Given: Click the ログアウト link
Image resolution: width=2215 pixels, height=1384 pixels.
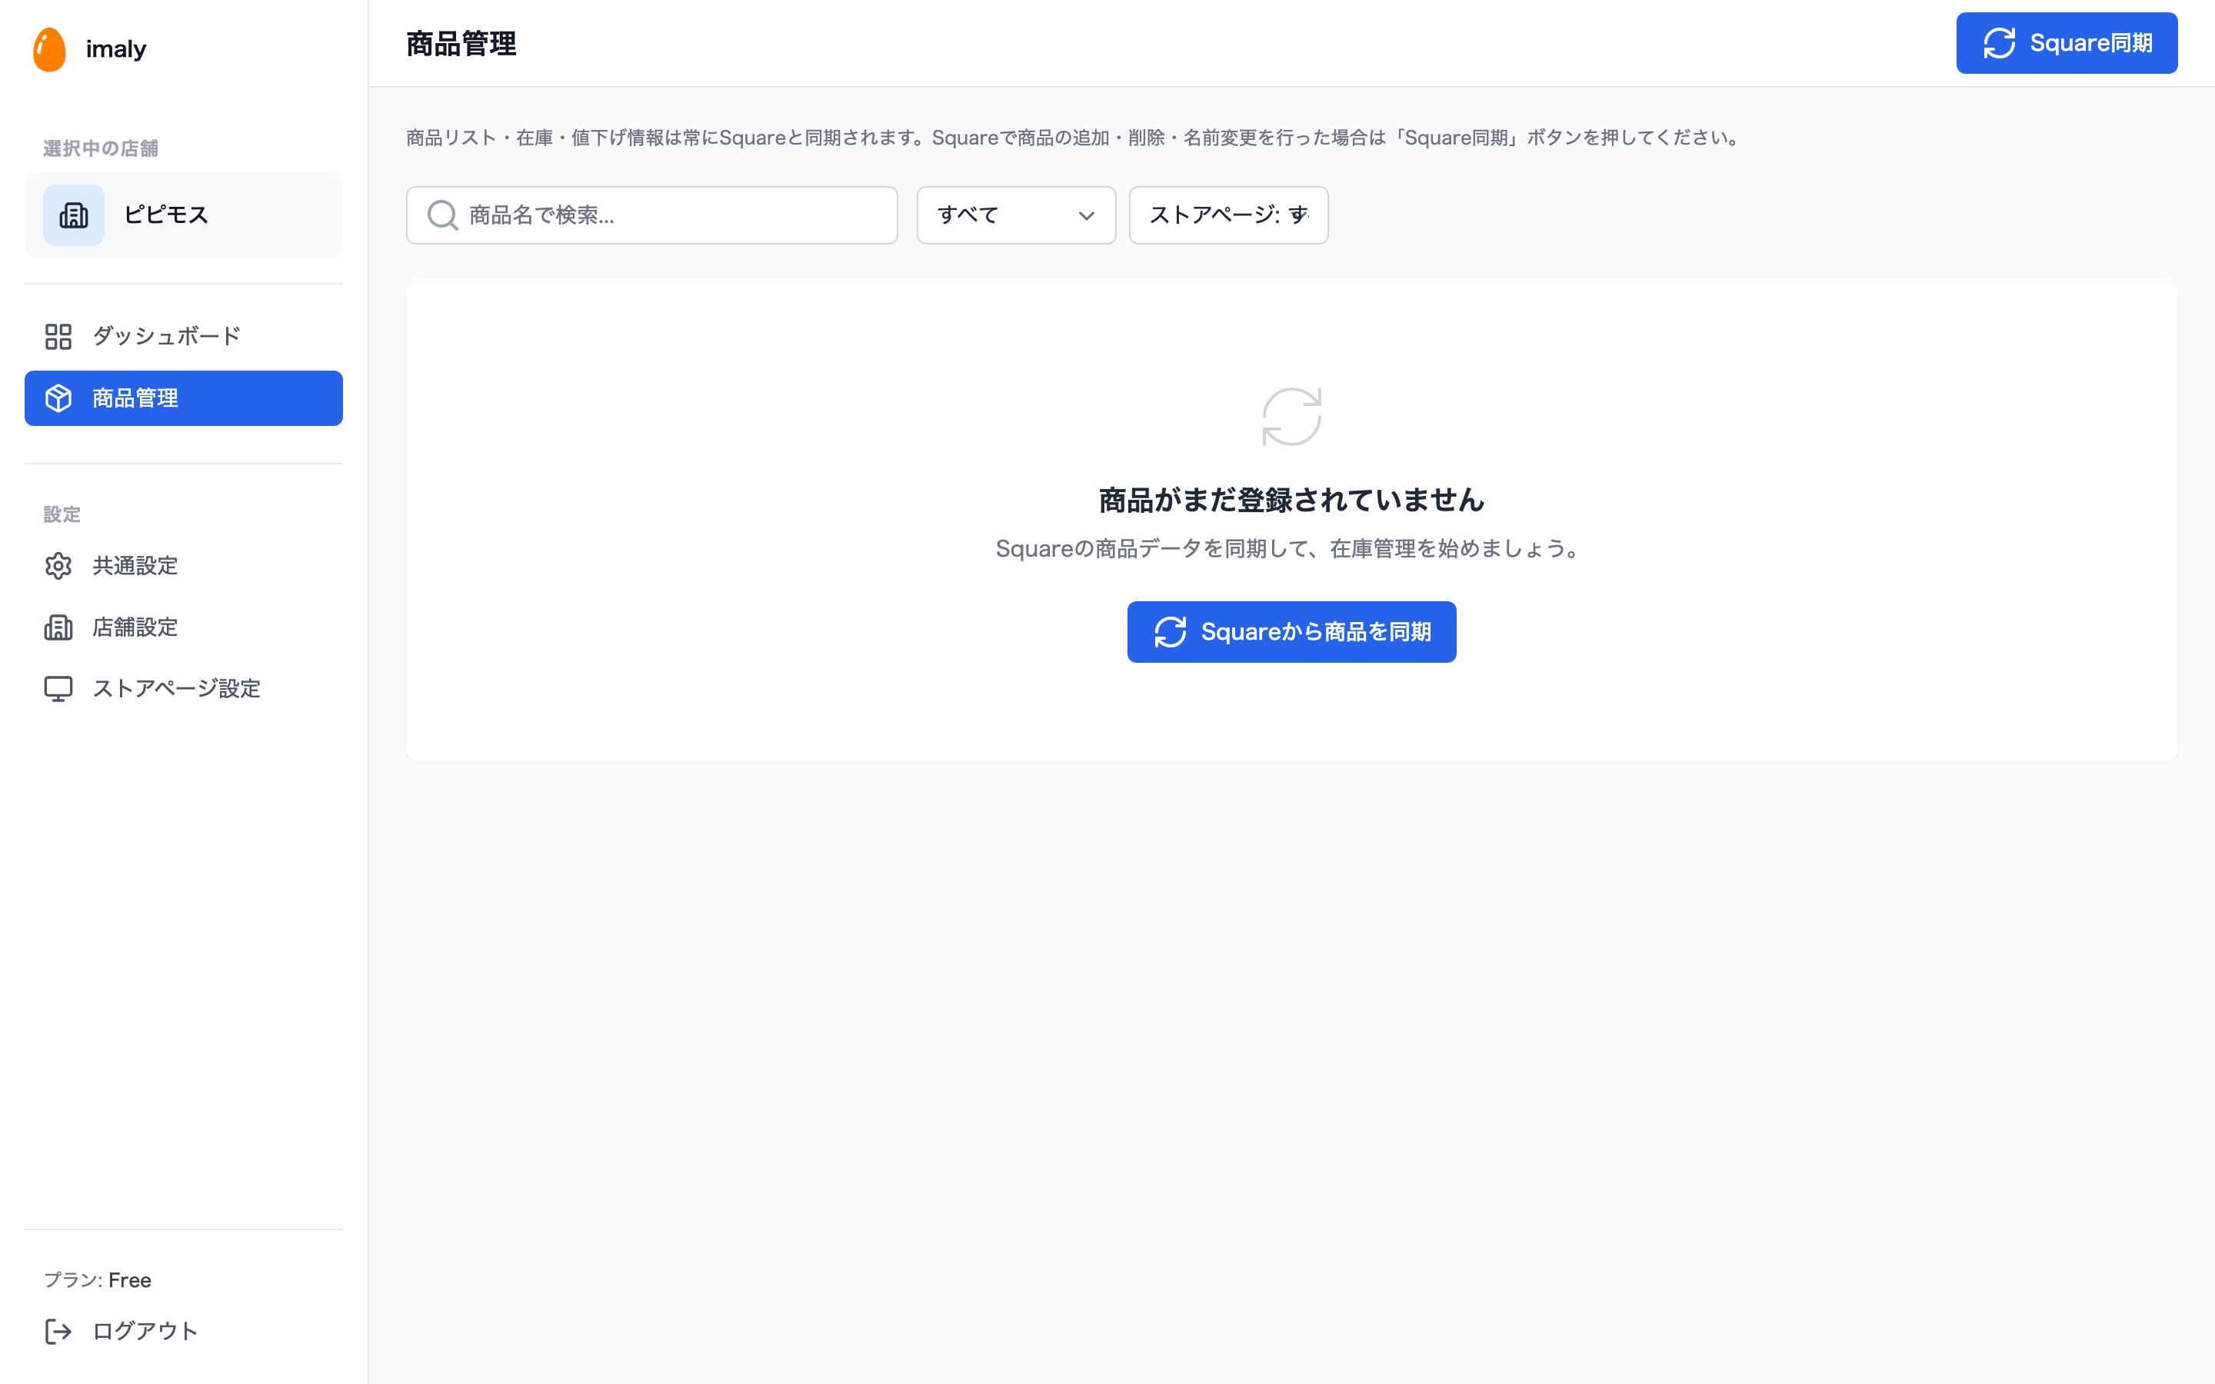Looking at the screenshot, I should point(144,1331).
